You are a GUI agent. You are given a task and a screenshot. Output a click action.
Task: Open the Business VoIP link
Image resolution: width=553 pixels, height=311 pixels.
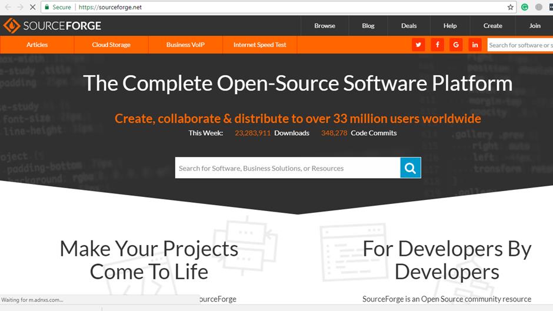(x=185, y=45)
